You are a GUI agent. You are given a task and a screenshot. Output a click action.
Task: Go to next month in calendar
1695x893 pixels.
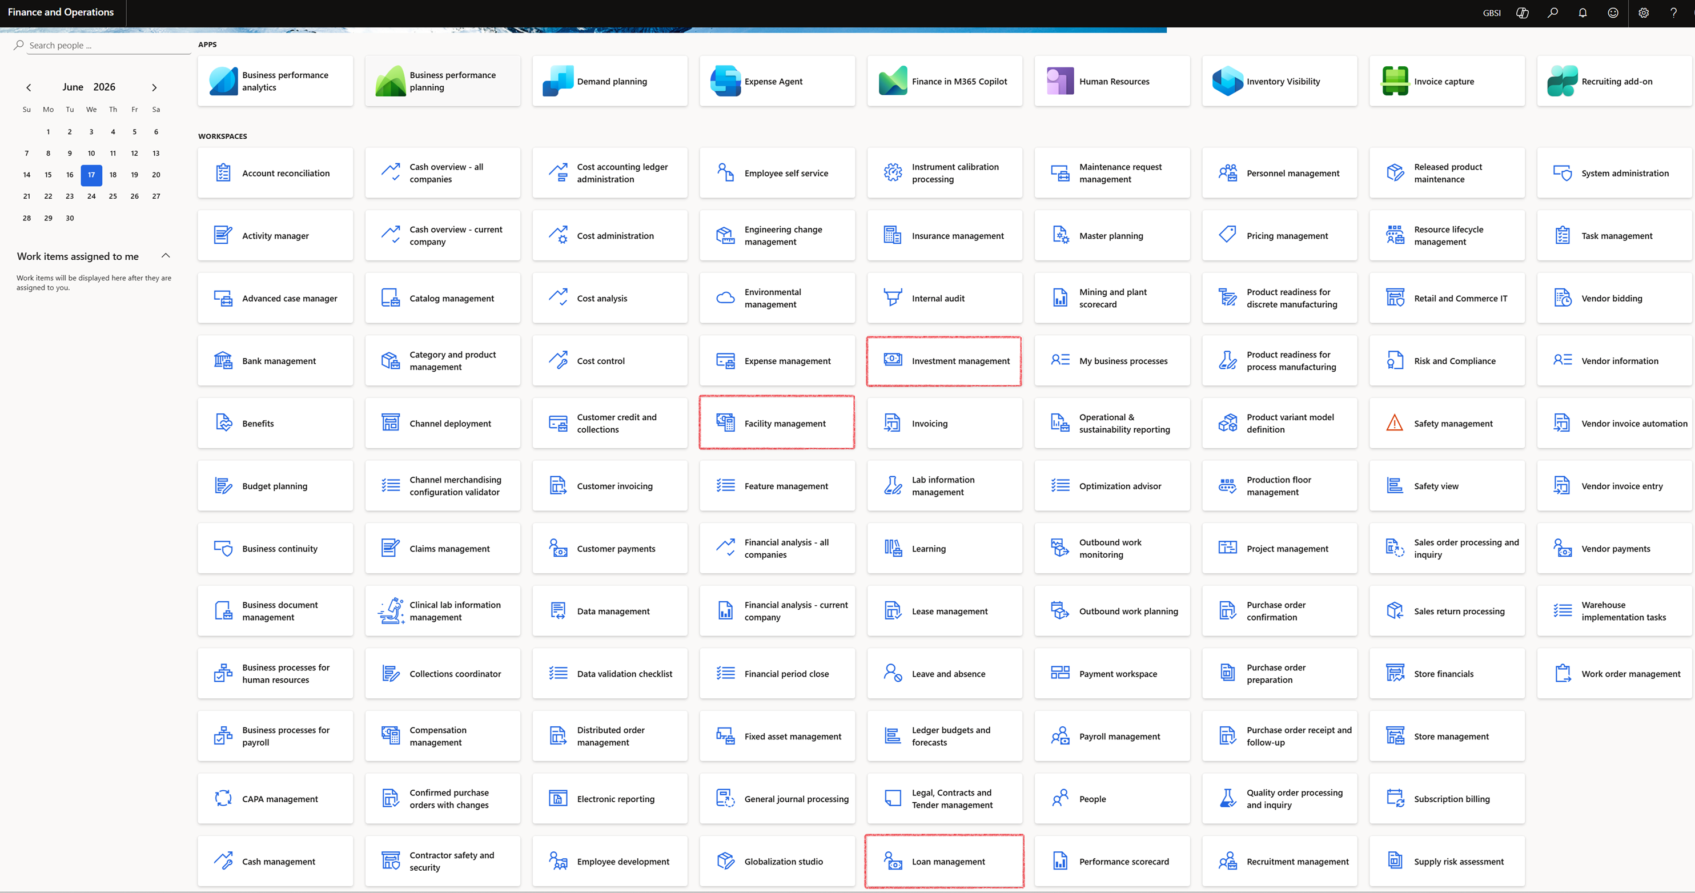pyautogui.click(x=154, y=87)
